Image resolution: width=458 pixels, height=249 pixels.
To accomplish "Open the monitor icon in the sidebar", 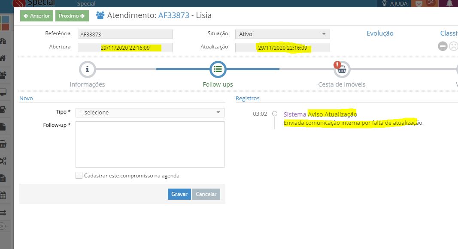I will tap(3, 92).
